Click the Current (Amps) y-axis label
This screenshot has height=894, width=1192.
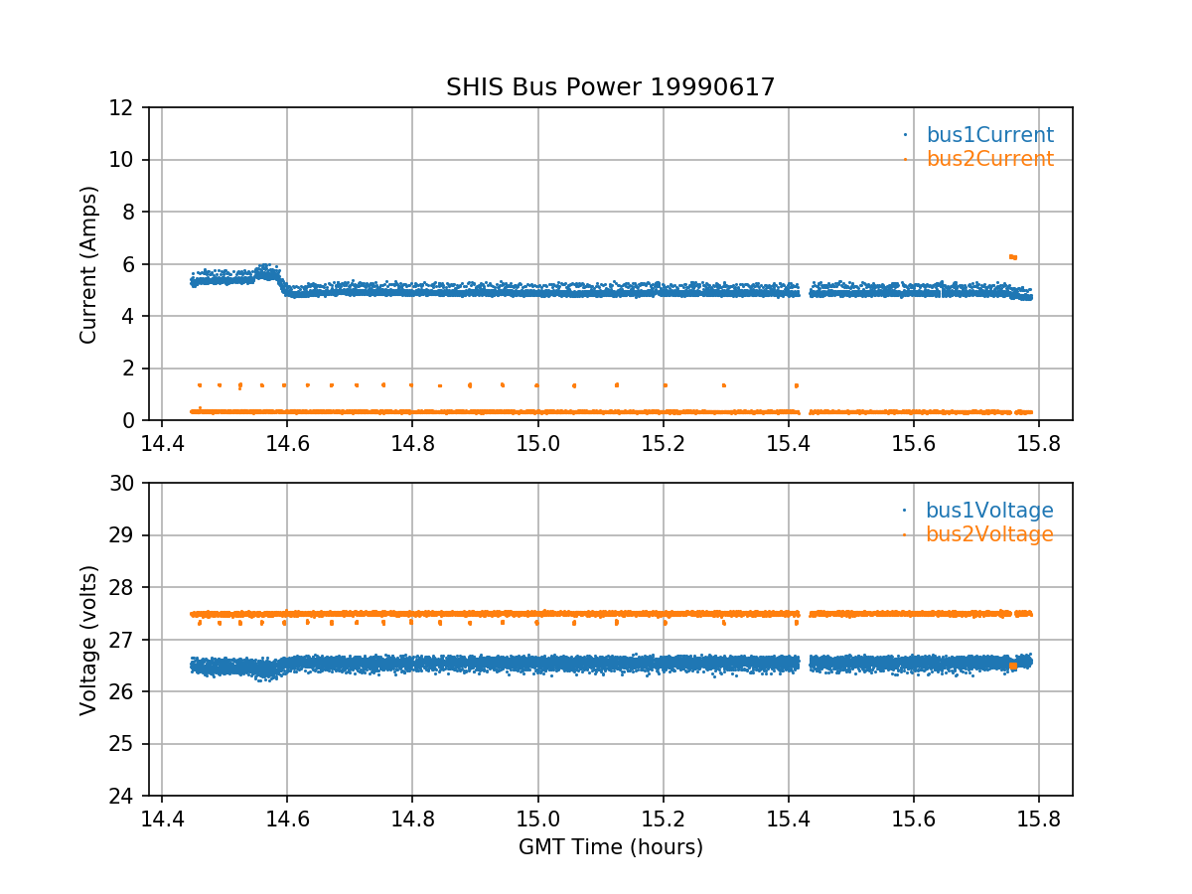coord(89,264)
